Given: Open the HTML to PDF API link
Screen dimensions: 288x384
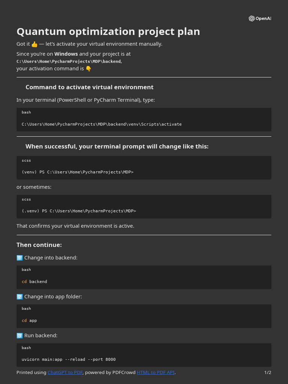Looking at the screenshot, I should coord(156,372).
